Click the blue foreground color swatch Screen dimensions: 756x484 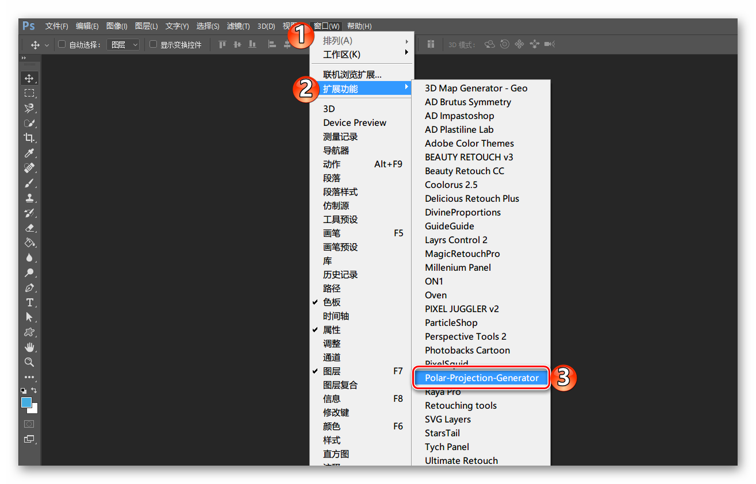(x=26, y=402)
